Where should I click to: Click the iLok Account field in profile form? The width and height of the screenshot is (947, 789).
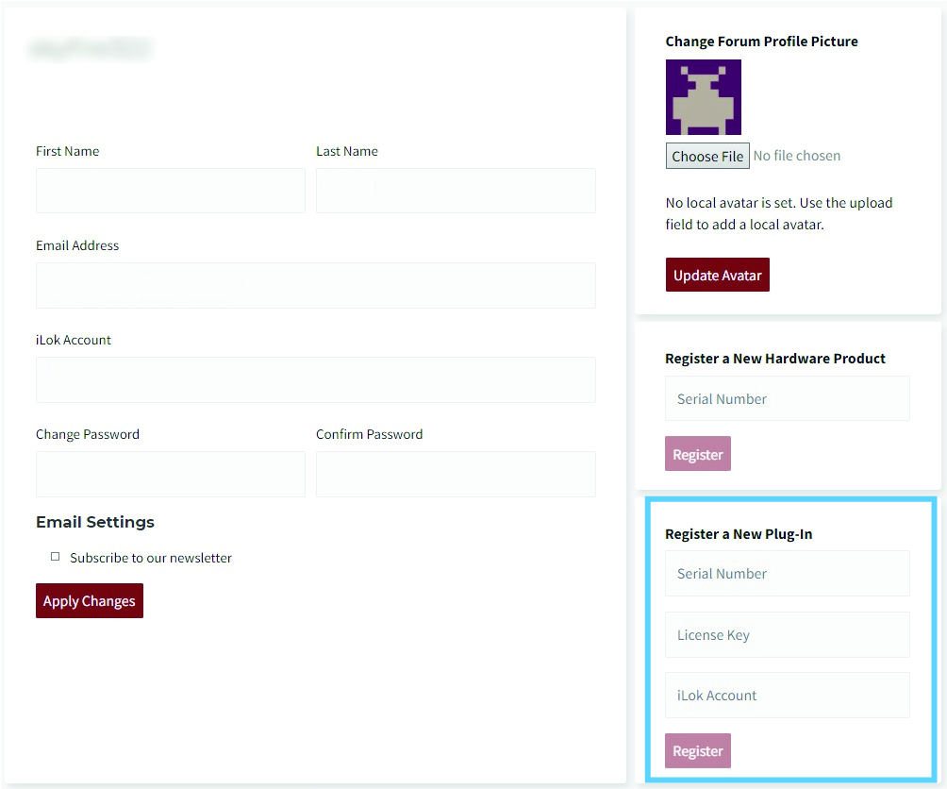coord(315,379)
